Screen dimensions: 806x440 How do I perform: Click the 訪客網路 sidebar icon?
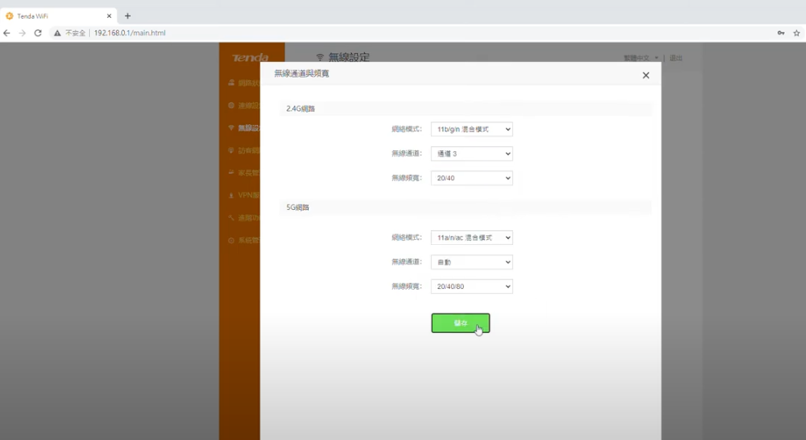231,150
